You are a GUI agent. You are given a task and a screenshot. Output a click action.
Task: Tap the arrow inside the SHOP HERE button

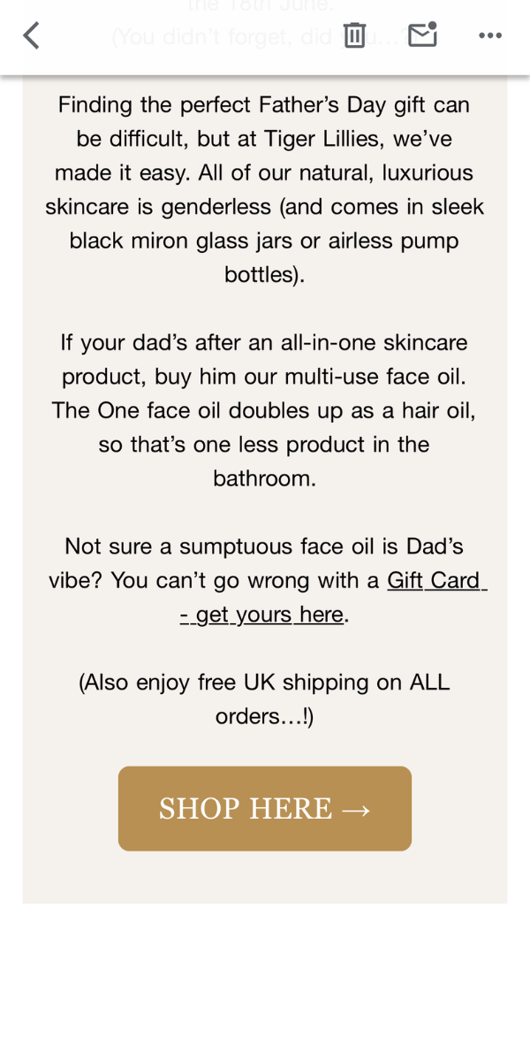click(354, 809)
